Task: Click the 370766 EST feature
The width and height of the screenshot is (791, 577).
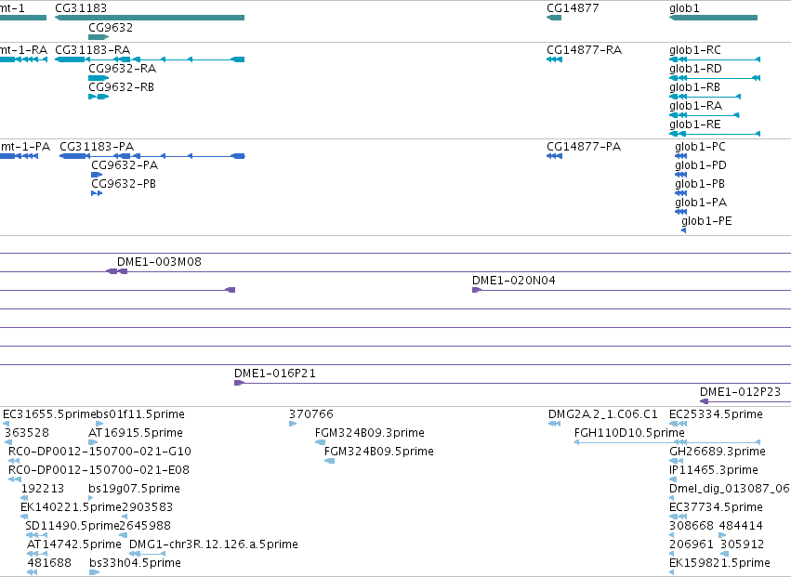Action: click(x=293, y=424)
